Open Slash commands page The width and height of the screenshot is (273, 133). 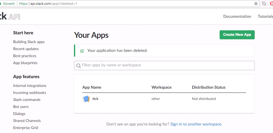pos(27,100)
